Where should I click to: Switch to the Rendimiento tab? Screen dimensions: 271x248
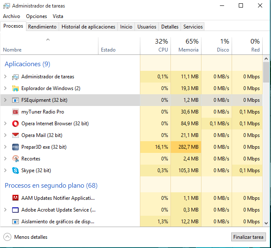click(x=42, y=27)
